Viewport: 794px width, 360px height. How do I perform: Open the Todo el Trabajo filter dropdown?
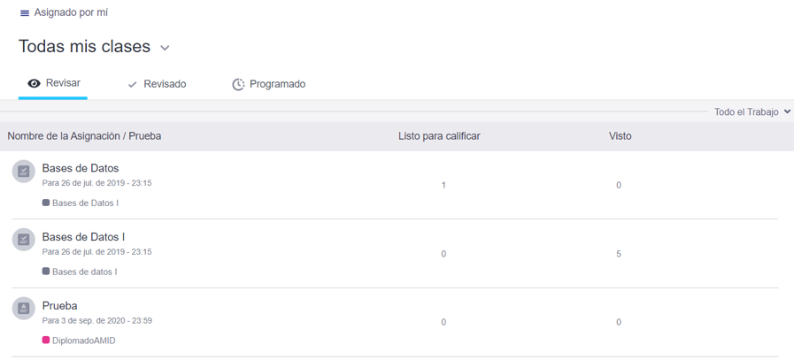(x=752, y=112)
